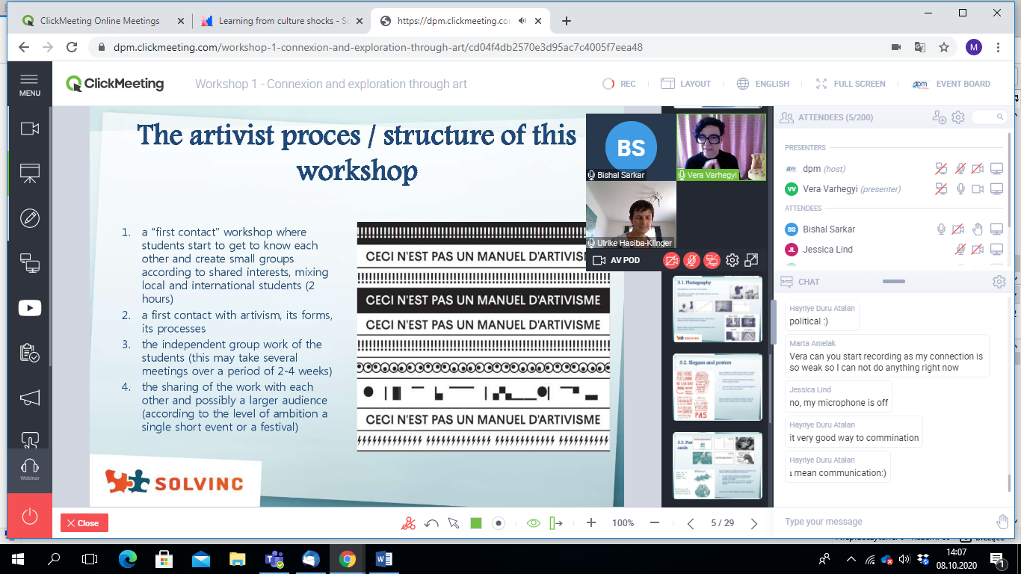This screenshot has height=574, width=1021.
Task: Click the attendees search field
Action: [x=989, y=117]
